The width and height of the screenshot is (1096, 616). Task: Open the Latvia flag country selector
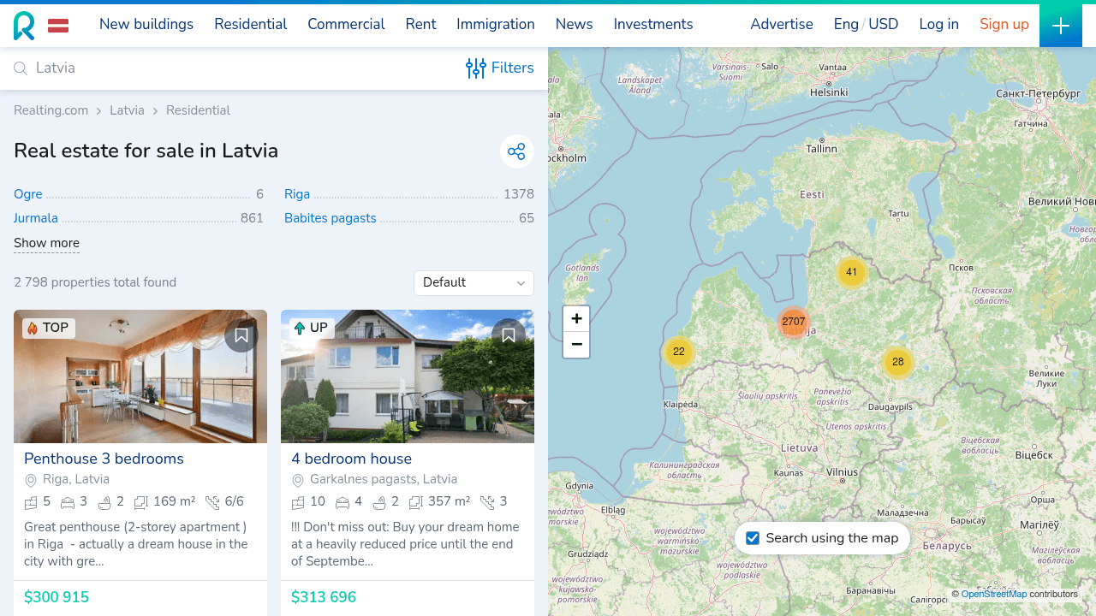pyautogui.click(x=58, y=26)
